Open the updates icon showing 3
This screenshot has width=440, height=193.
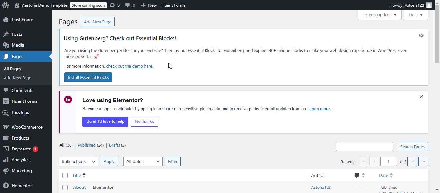coord(112,5)
